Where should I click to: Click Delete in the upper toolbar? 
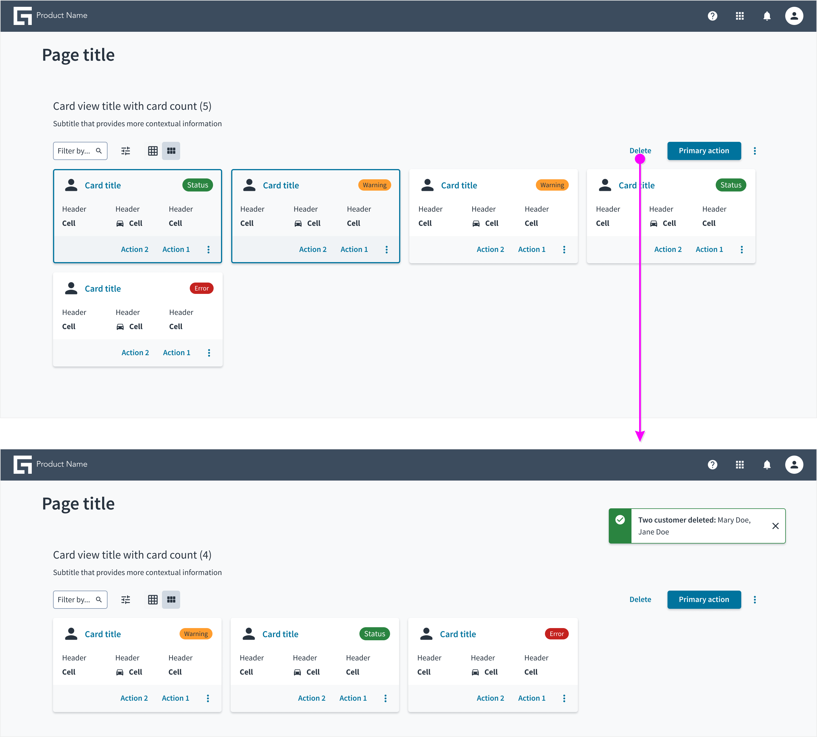640,151
